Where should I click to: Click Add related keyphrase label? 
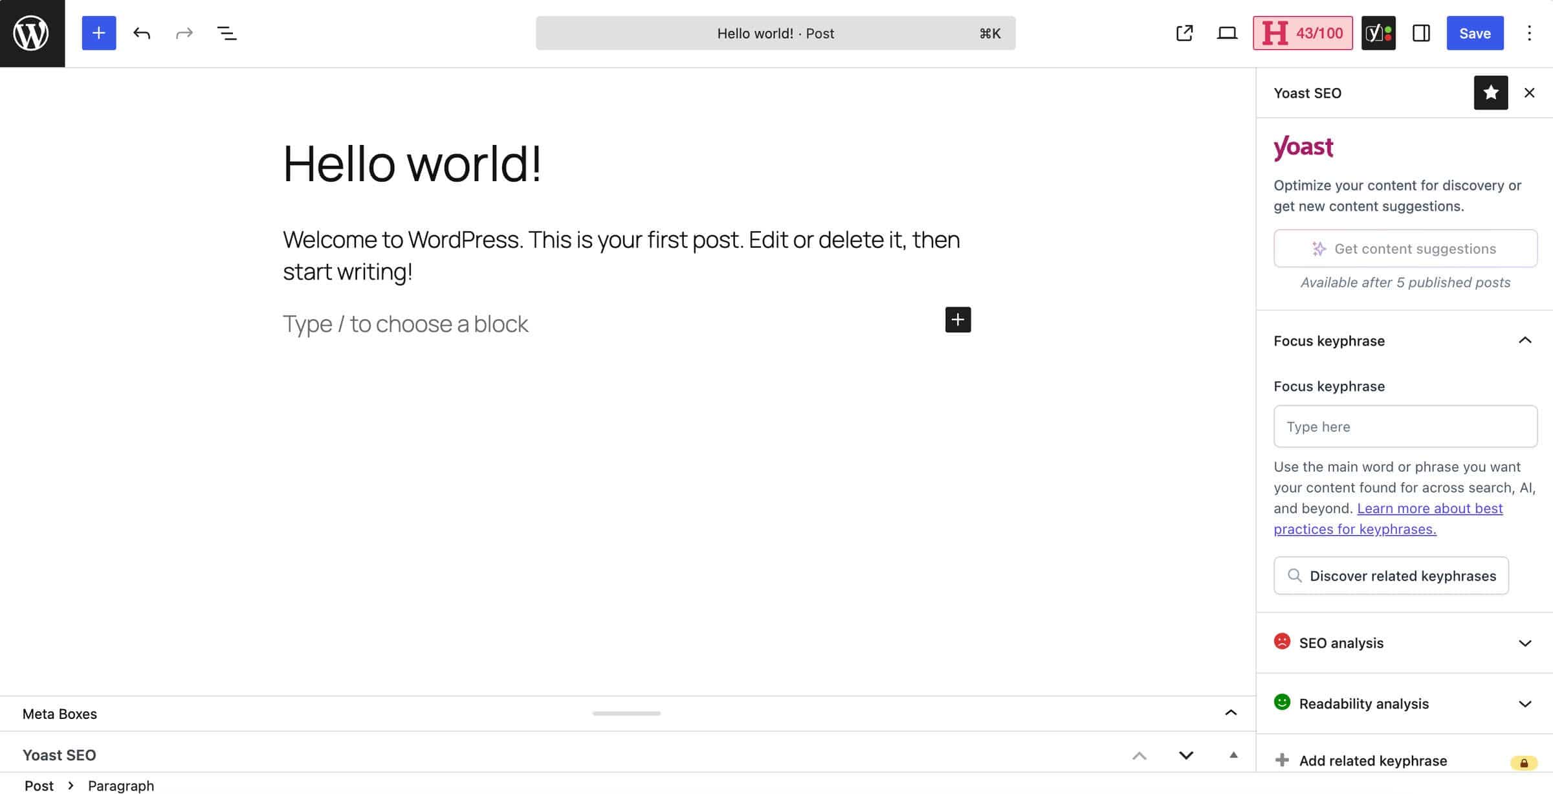(1373, 760)
